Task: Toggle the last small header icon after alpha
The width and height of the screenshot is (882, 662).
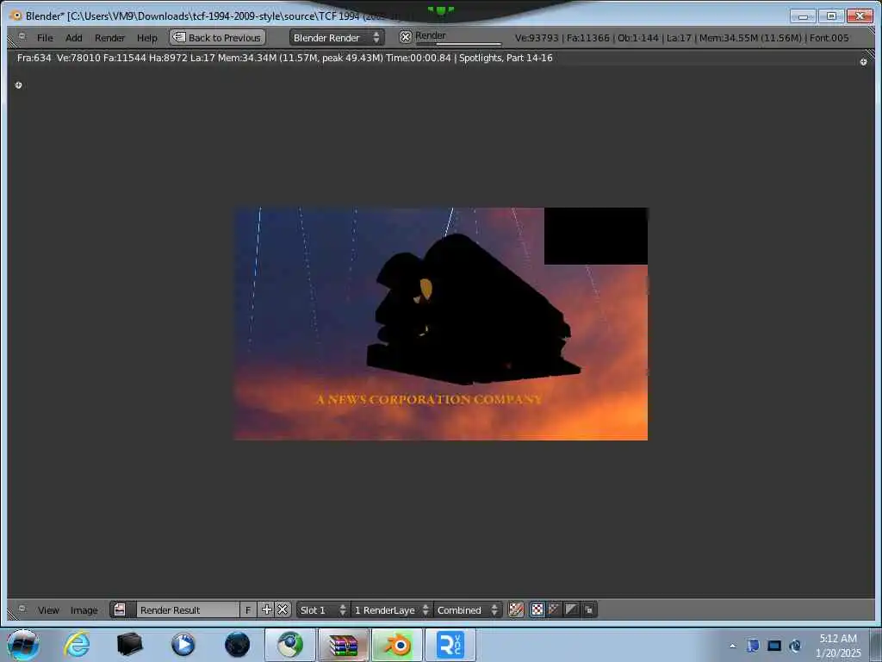Action: (x=588, y=609)
